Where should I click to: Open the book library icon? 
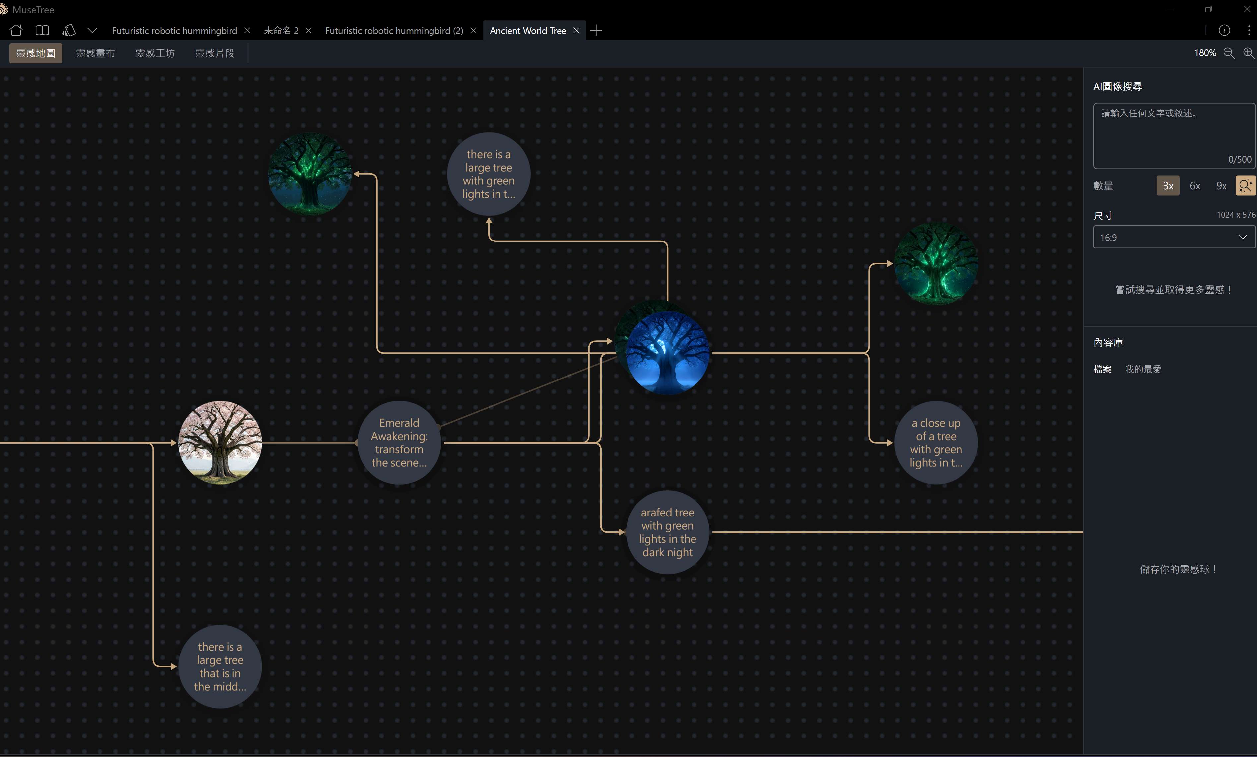[42, 30]
